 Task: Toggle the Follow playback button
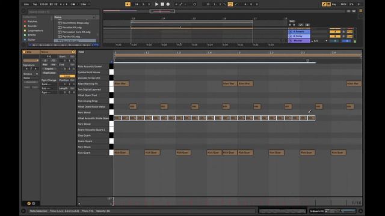click(128, 4)
